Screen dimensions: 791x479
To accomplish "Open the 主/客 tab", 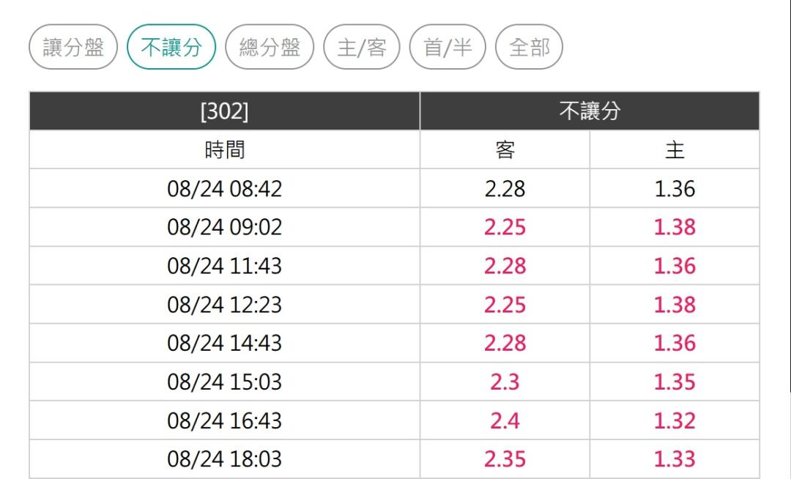I will [x=362, y=47].
